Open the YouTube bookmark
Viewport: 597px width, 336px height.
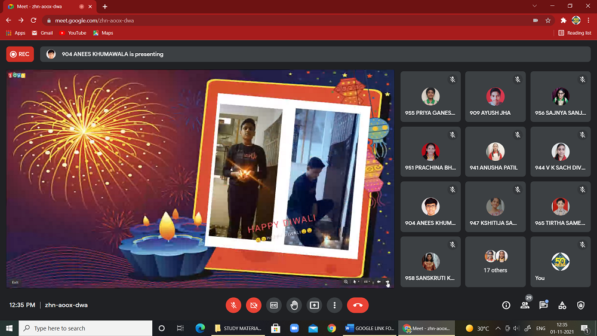73,33
